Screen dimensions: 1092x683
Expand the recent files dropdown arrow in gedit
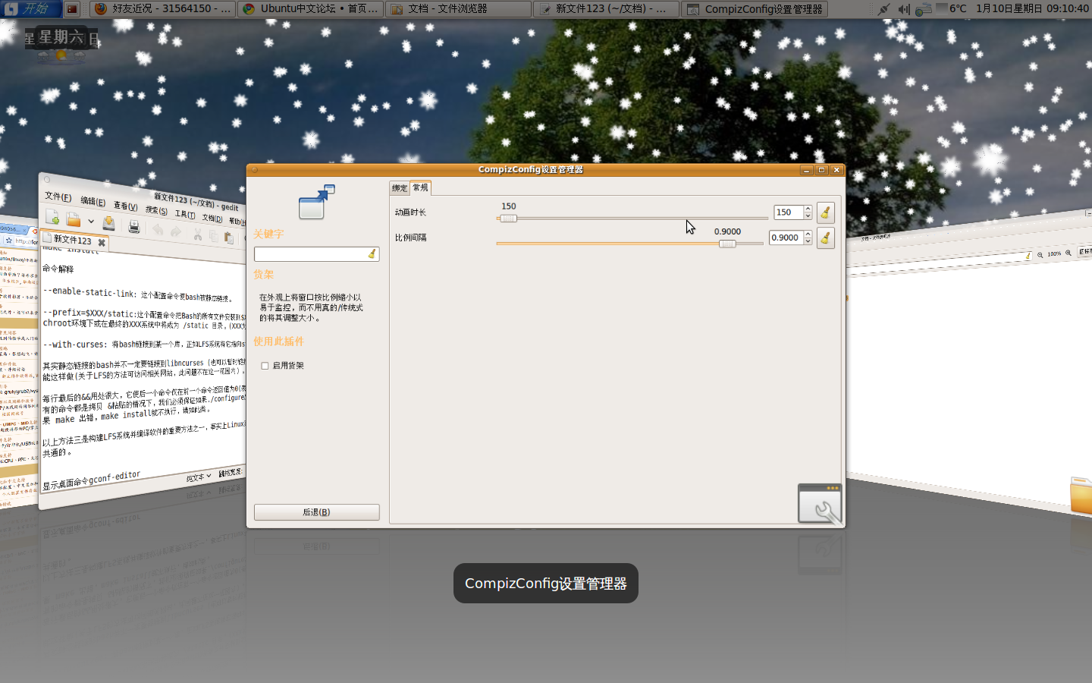tap(91, 222)
